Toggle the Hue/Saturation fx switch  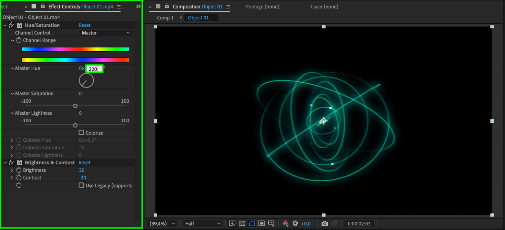11,25
